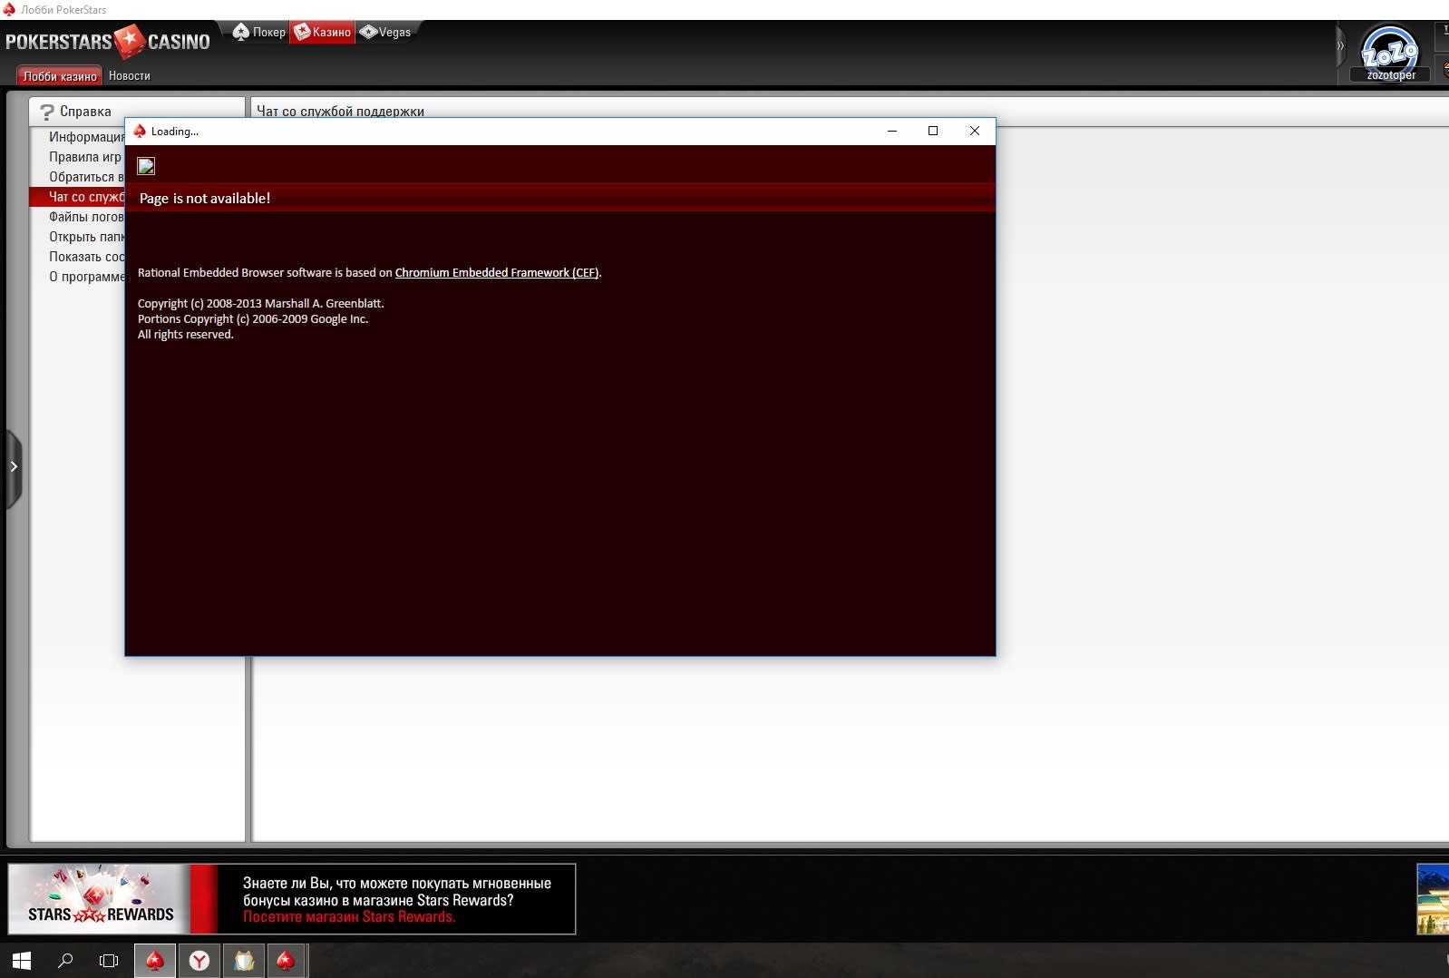The image size is (1449, 978).
Task: Click the Stars Rewards banner question text
Action: (396, 892)
